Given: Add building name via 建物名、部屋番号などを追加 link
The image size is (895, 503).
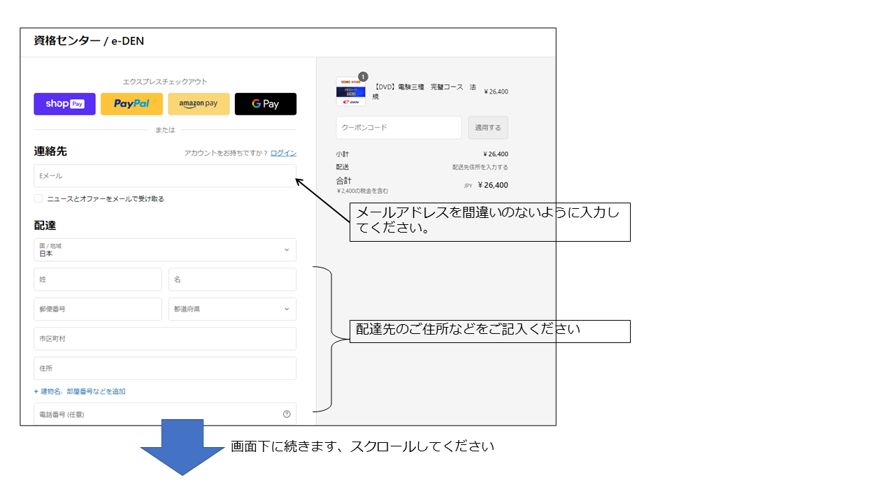Looking at the screenshot, I should pos(80,392).
